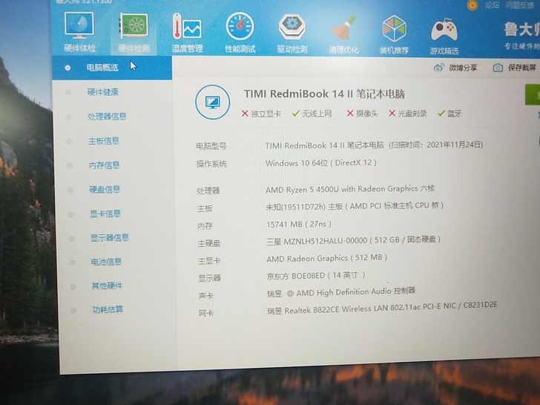The height and width of the screenshot is (405, 540).
Task: Launch 性能测试 performance test gauge icon
Action: [x=240, y=33]
